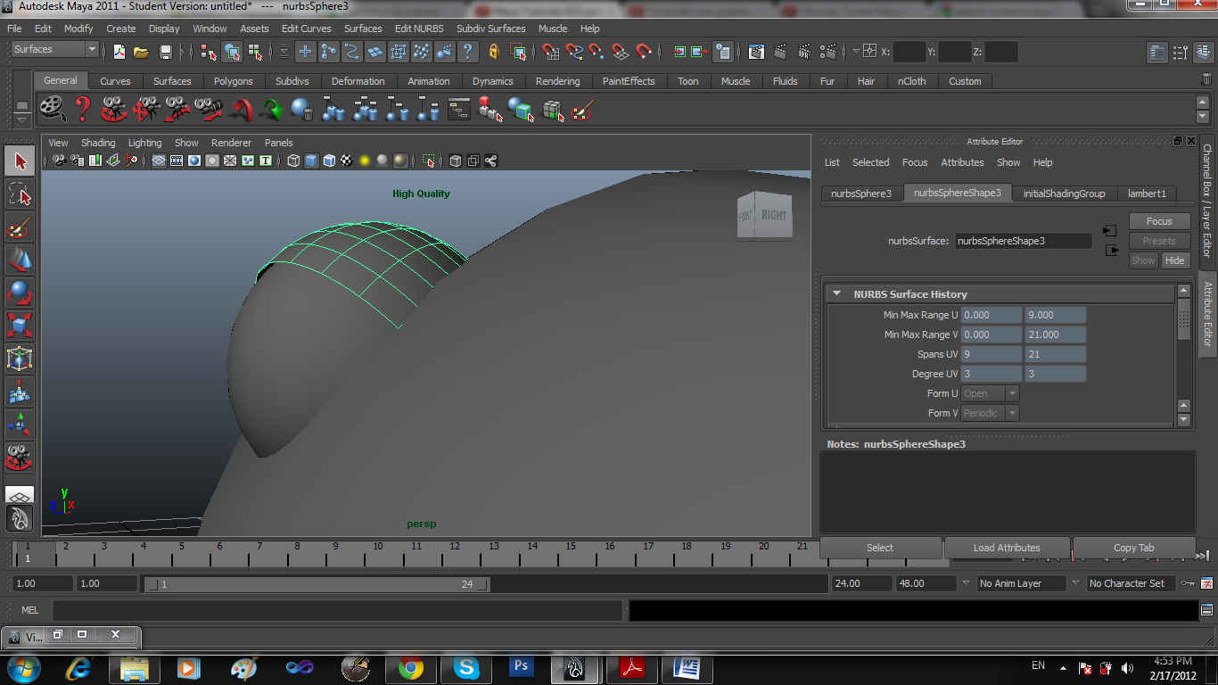Viewport: 1218px width, 685px height.
Task: Choose the Rotate tool blue sphere icon
Action: (x=20, y=293)
